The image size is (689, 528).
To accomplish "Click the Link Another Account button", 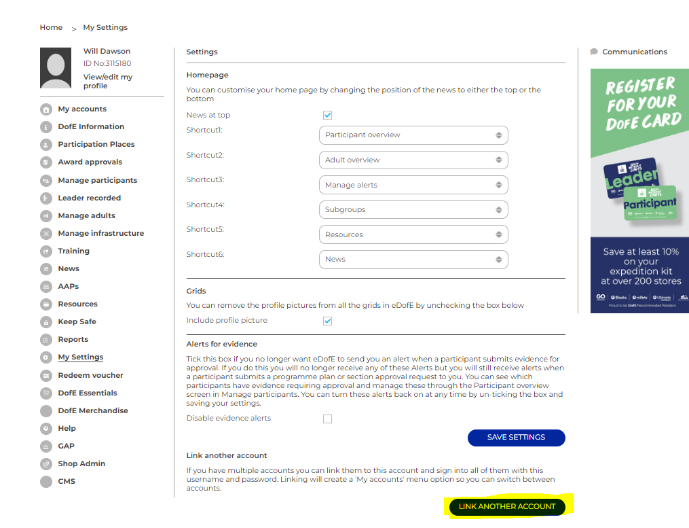I will click(x=507, y=506).
